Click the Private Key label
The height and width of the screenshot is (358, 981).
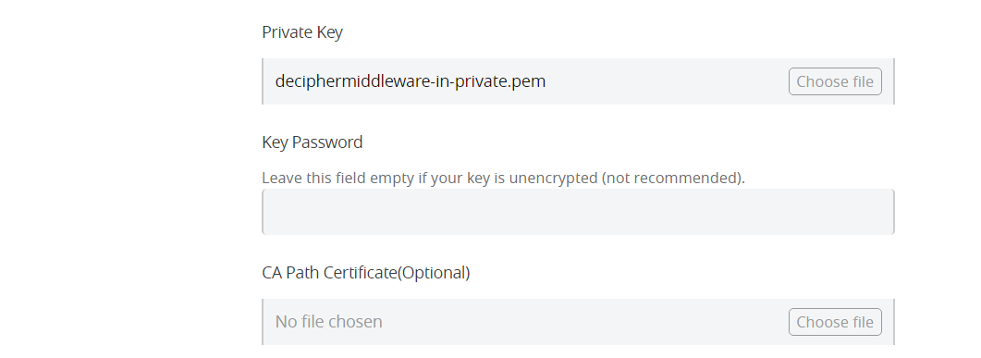click(302, 32)
